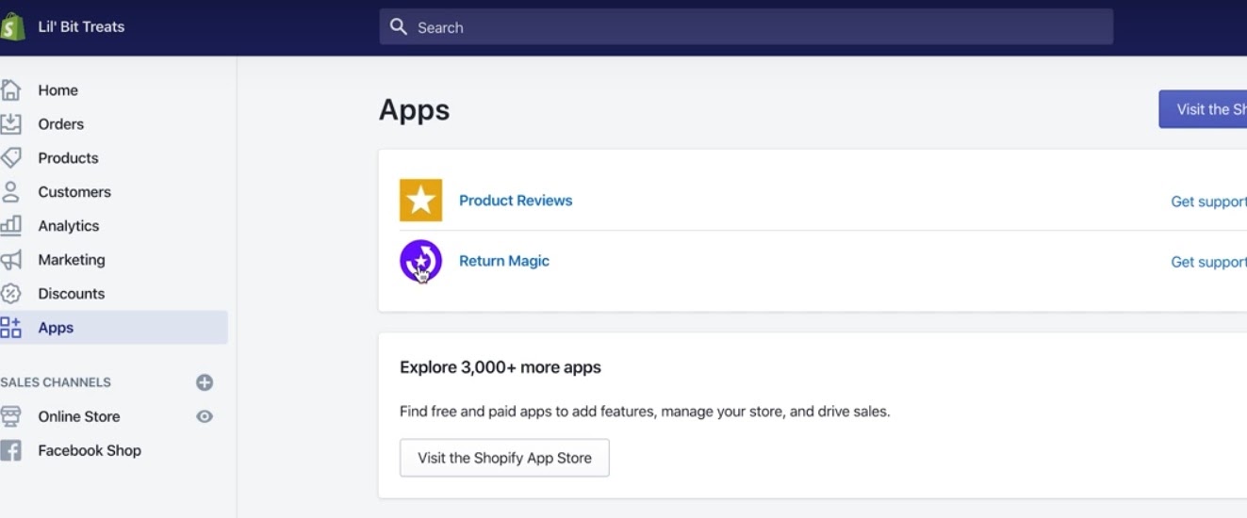This screenshot has height=518, width=1247.
Task: Click the Home icon in sidebar
Action: 10,90
